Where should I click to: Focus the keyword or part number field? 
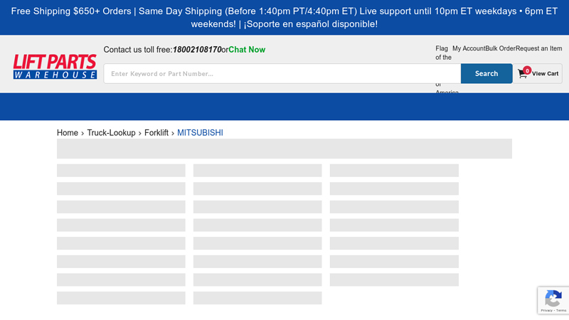[x=282, y=74]
